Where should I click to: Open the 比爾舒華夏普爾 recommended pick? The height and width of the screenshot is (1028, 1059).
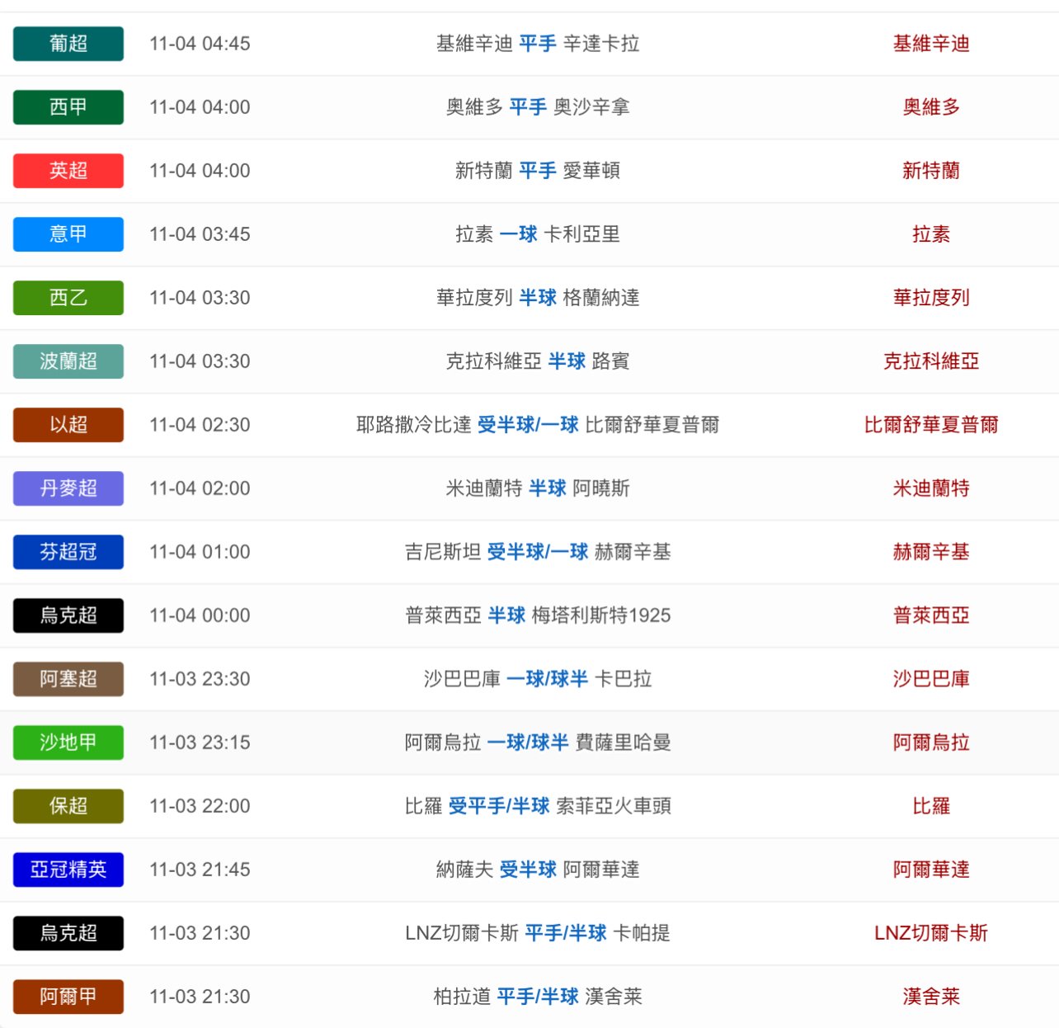pos(930,425)
